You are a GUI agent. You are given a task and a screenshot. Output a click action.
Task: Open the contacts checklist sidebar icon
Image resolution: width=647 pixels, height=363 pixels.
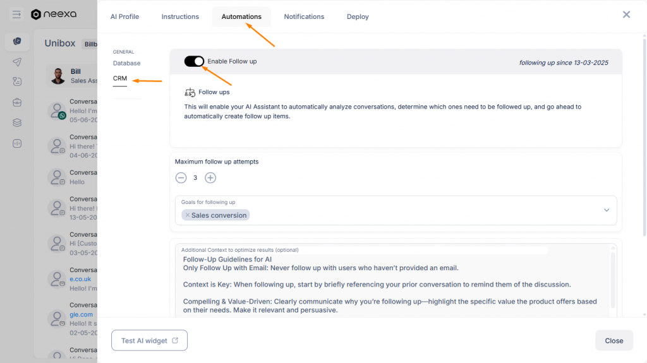pyautogui.click(x=17, y=81)
